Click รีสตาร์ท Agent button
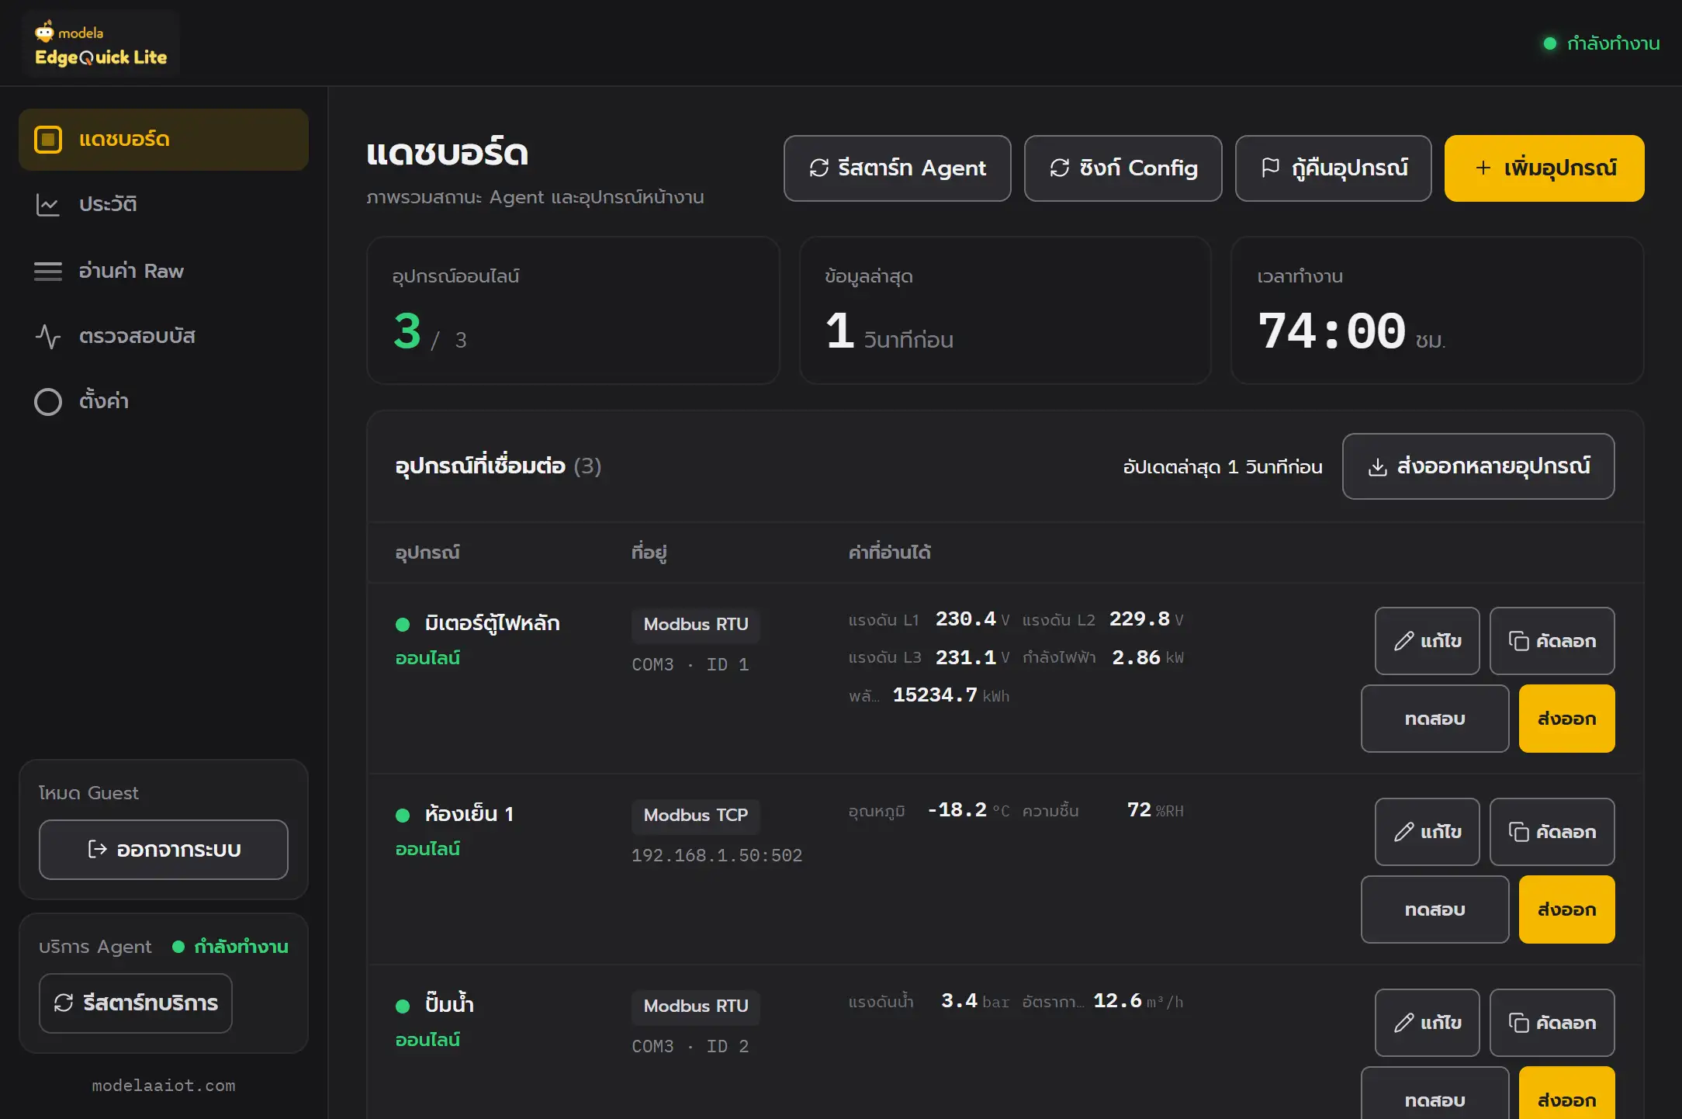 pos(897,168)
